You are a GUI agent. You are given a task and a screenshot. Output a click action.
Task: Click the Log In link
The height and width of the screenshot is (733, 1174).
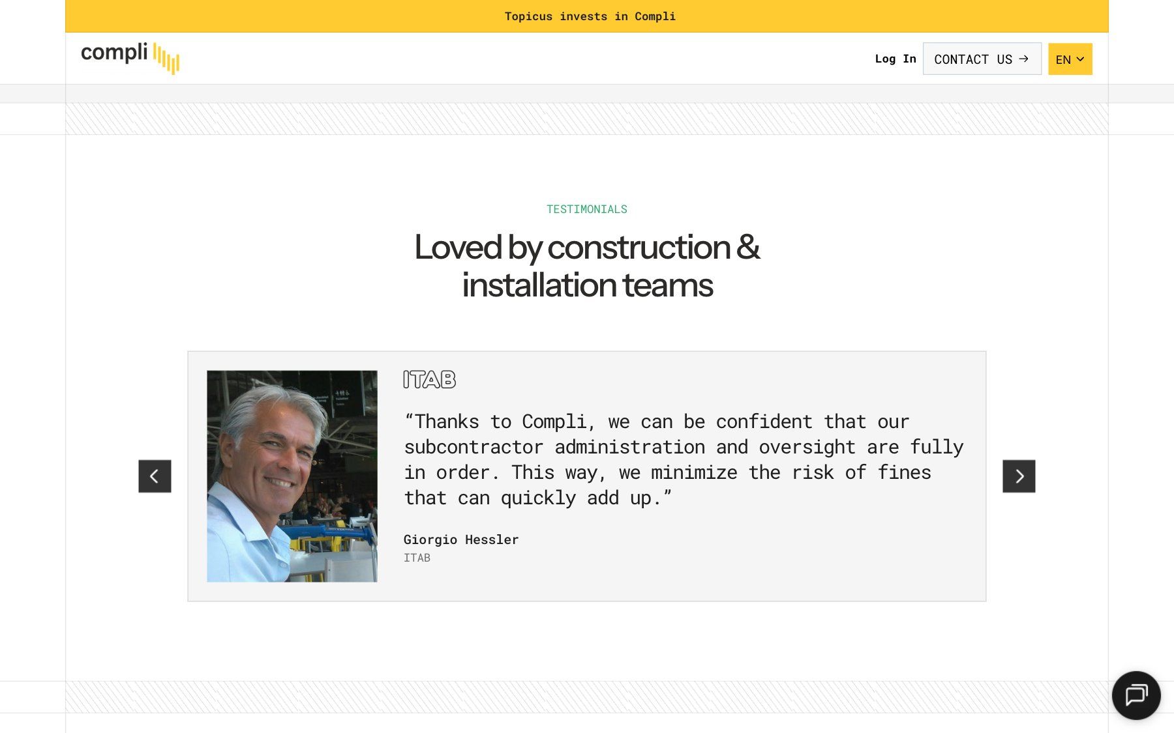(896, 59)
